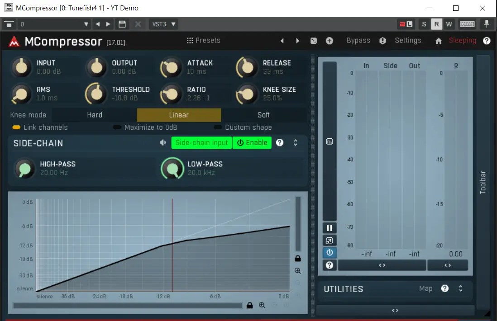Viewport: 497px width, 321px height.
Task: Pin the plugin window with pin icon
Action: pyautogui.click(x=487, y=24)
